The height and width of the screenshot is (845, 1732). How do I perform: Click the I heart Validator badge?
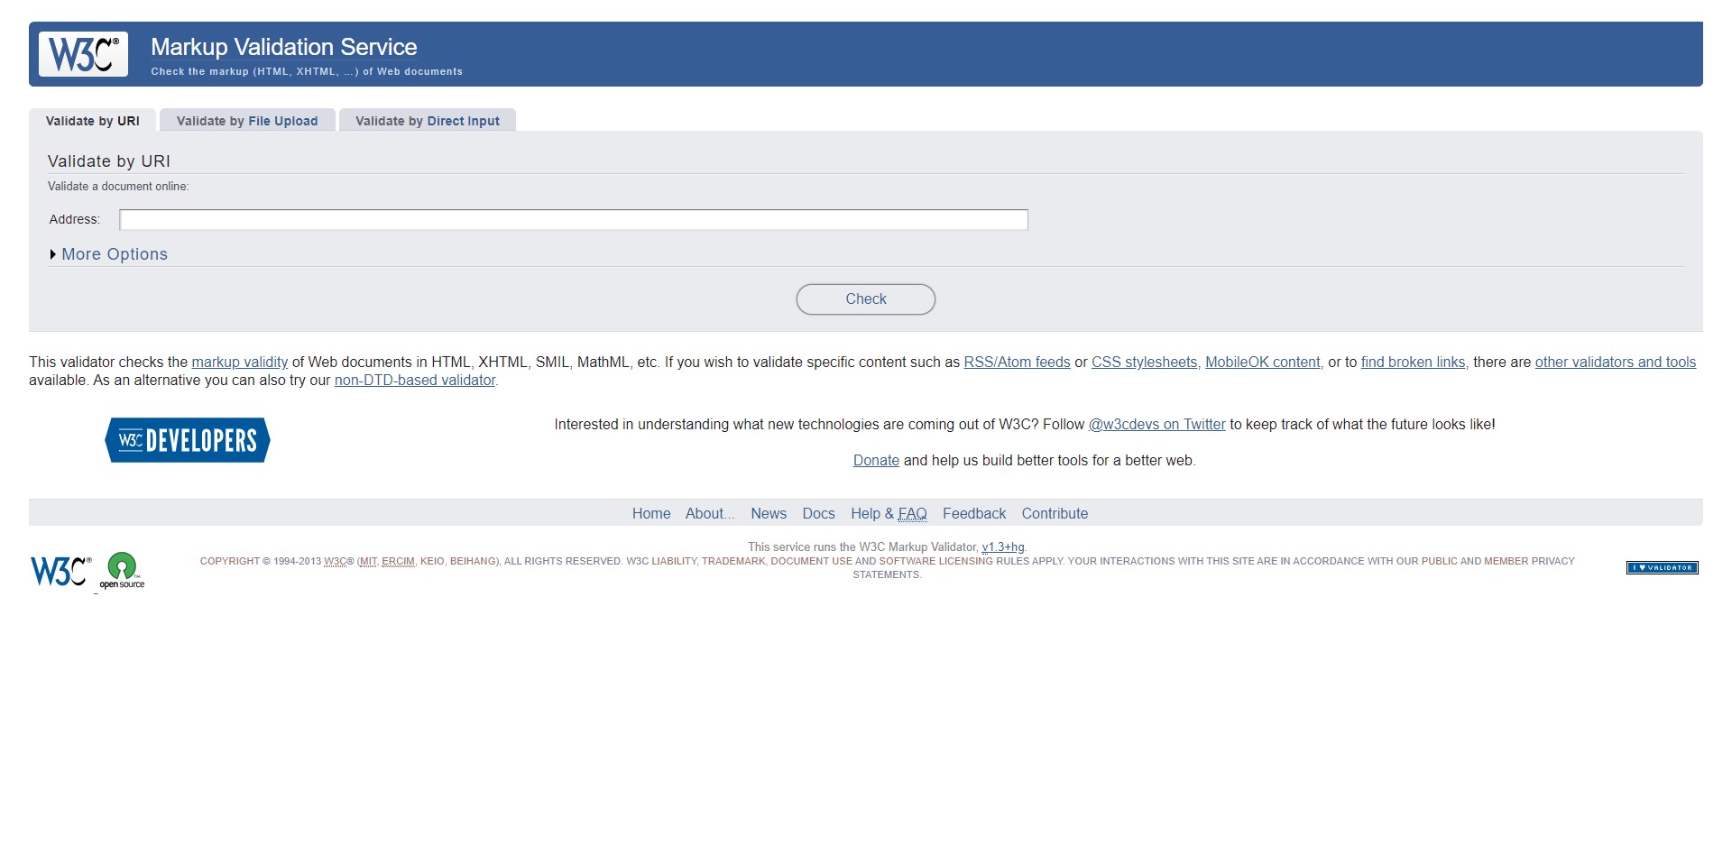click(1662, 568)
